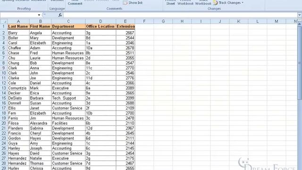Click the cell containing 'Janet'
This screenshot has height=170, width=302.
[40, 108]
